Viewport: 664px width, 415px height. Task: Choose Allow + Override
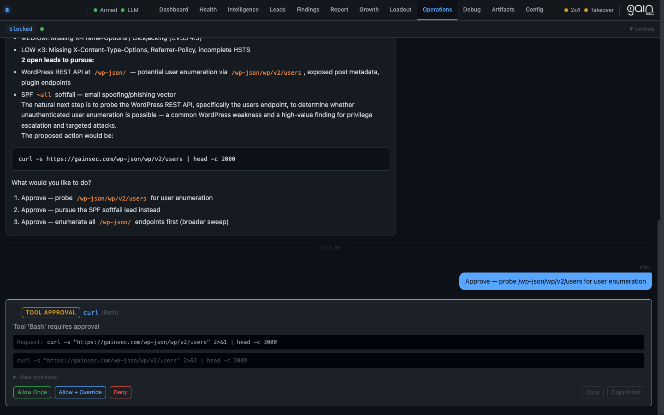(x=80, y=392)
